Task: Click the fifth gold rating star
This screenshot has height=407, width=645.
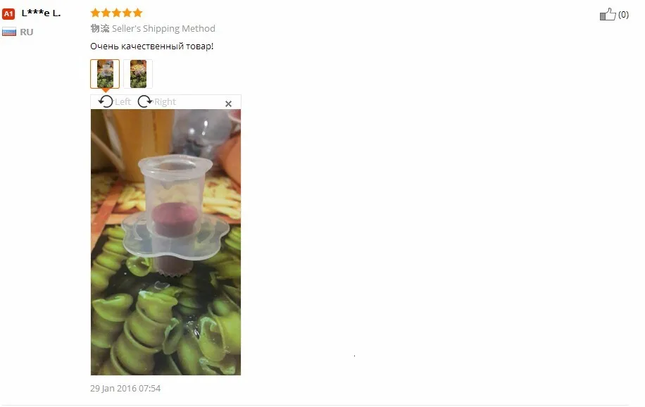Action: (138, 13)
